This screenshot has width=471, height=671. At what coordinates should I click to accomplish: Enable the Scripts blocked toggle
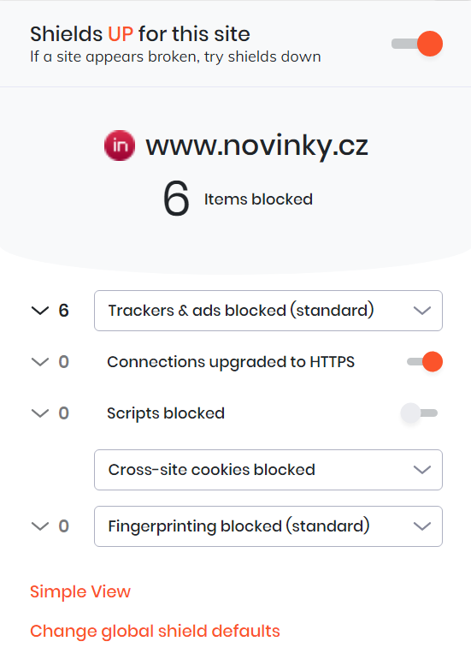(x=419, y=413)
